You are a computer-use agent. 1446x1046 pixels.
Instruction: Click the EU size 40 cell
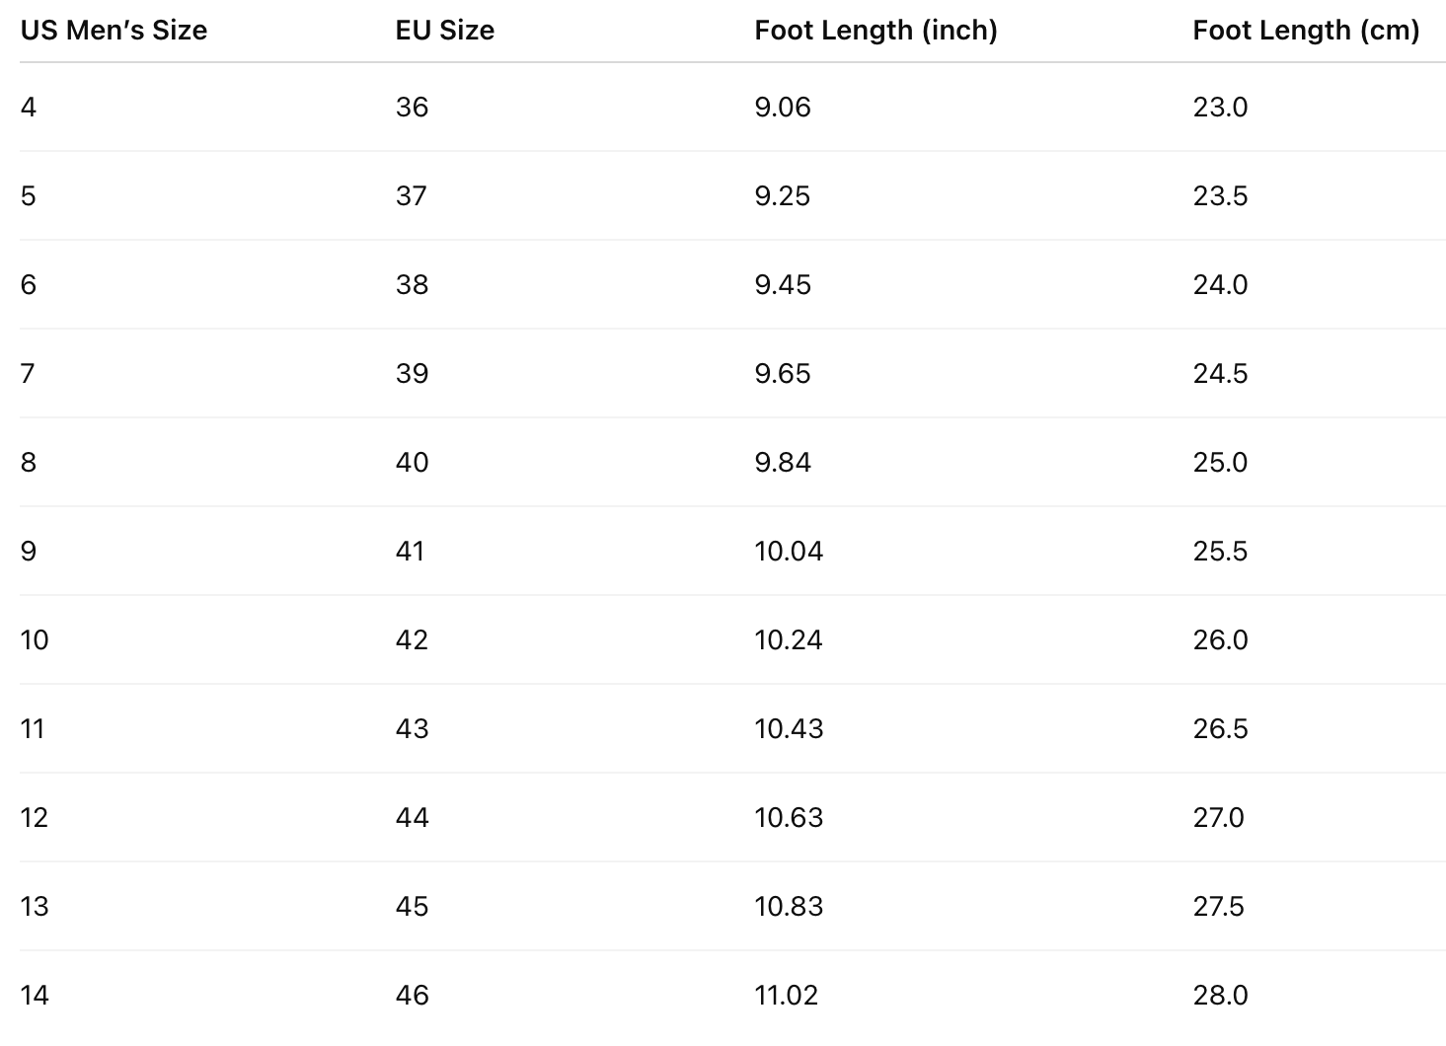(412, 462)
